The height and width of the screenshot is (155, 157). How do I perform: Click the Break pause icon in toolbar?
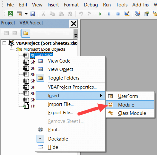point(109,14)
